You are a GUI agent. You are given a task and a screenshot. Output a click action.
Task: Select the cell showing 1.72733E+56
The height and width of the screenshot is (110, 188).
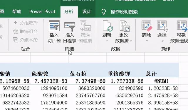coord(125,81)
